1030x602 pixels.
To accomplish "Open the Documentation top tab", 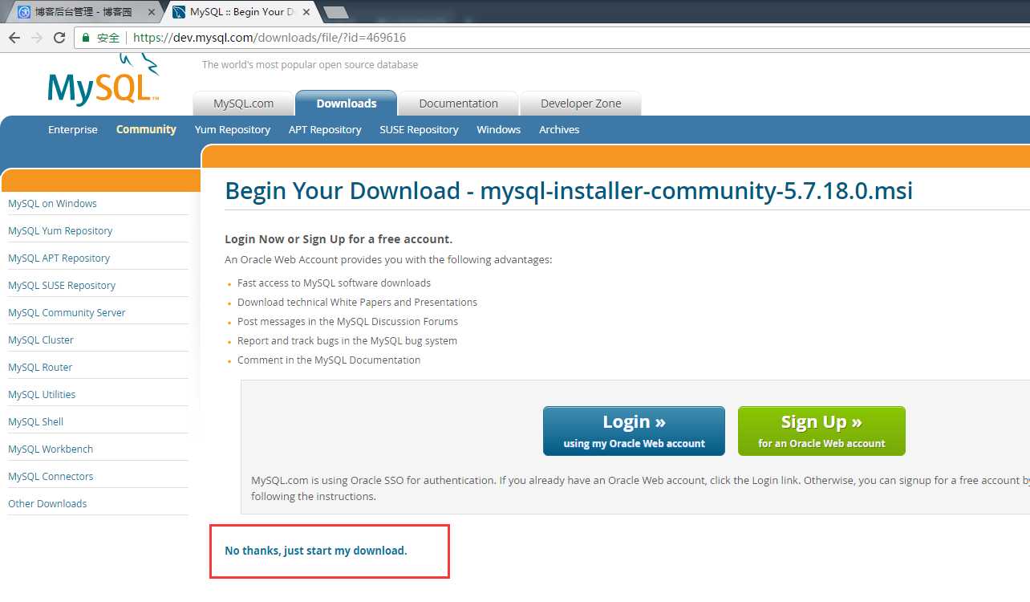I will 458,104.
